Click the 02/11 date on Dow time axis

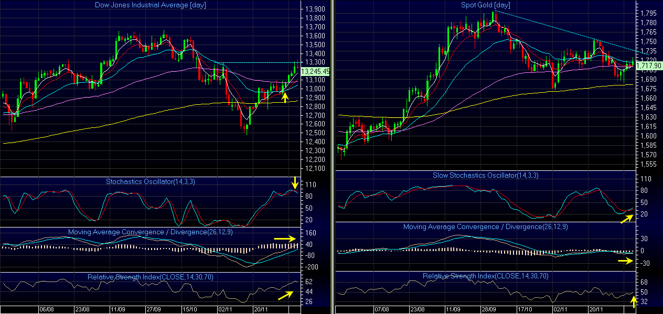tap(226, 310)
